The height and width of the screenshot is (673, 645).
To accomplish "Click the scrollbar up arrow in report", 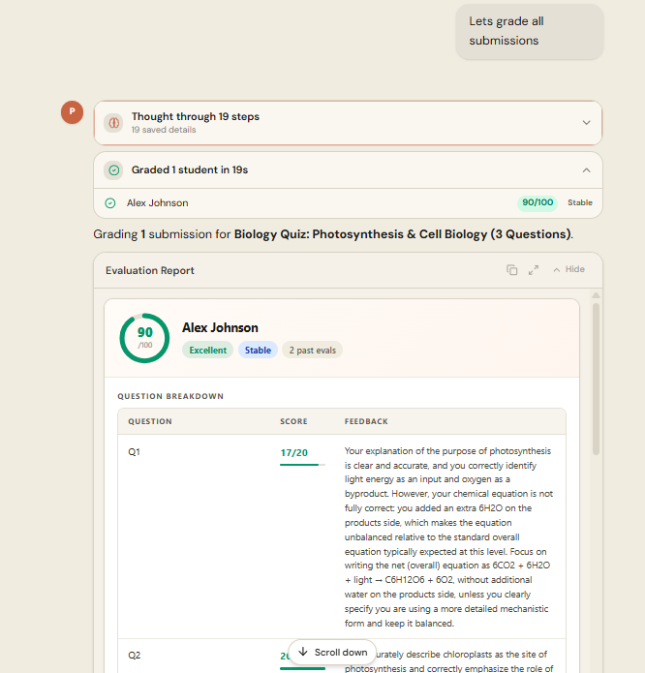I will pyautogui.click(x=596, y=295).
